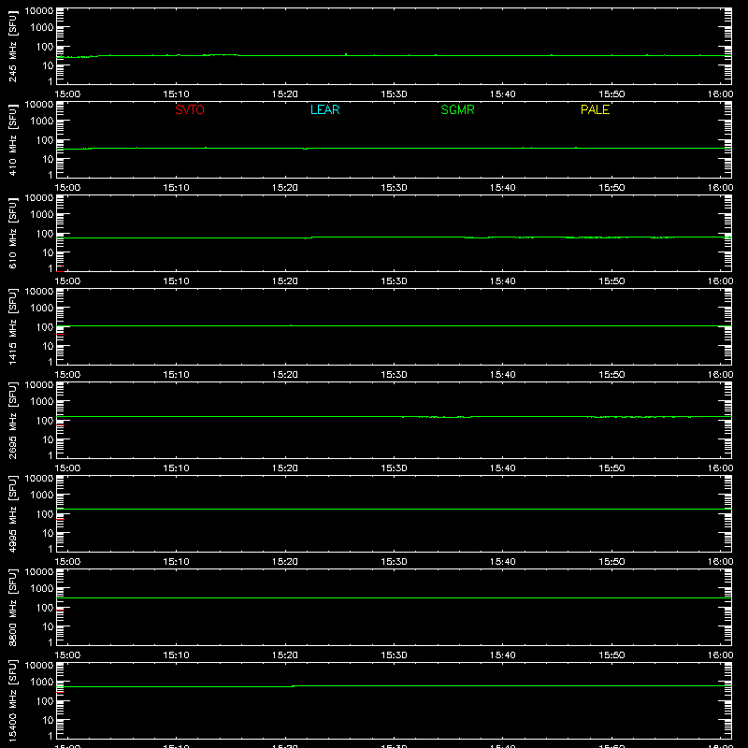Click 15:30 time label under 4995 MHz plot
748x748 pixels.
tap(394, 562)
